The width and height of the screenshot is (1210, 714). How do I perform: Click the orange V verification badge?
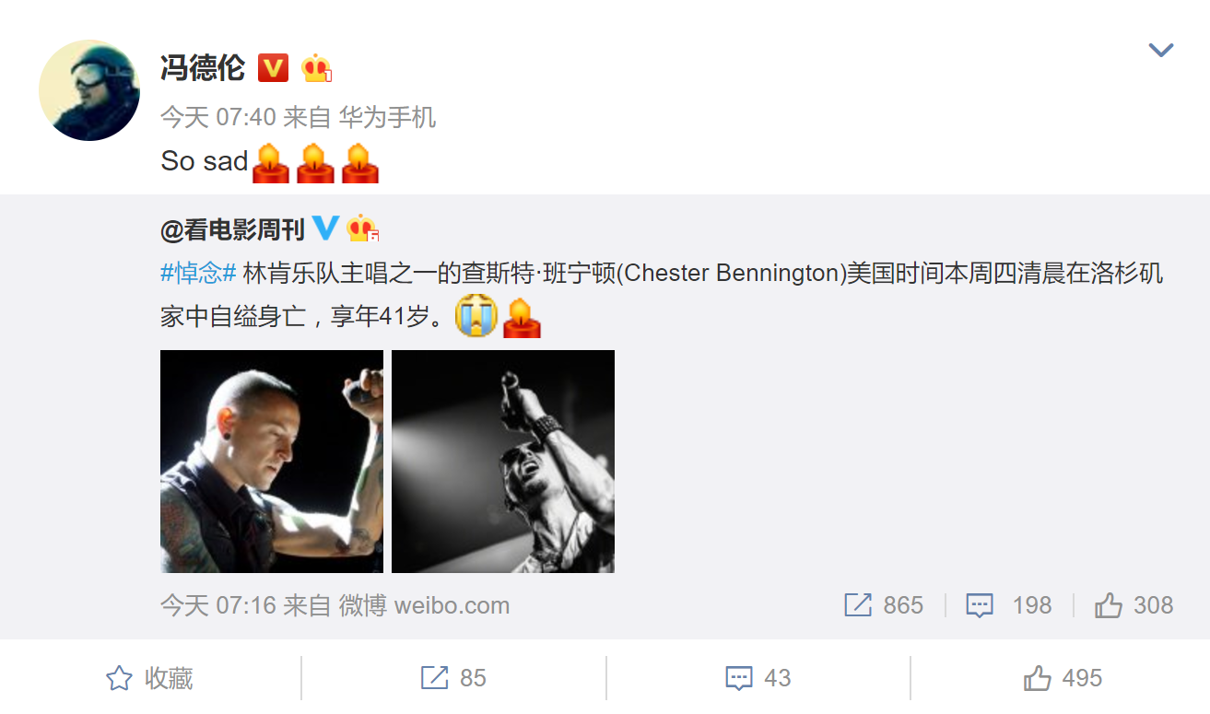(273, 67)
